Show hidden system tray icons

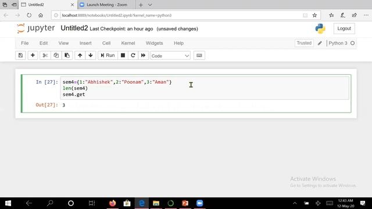tap(295, 203)
